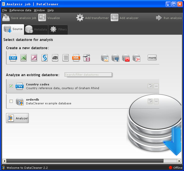Create a new Excel spreadsheet datastore
184x171 pixels.
click(24, 58)
